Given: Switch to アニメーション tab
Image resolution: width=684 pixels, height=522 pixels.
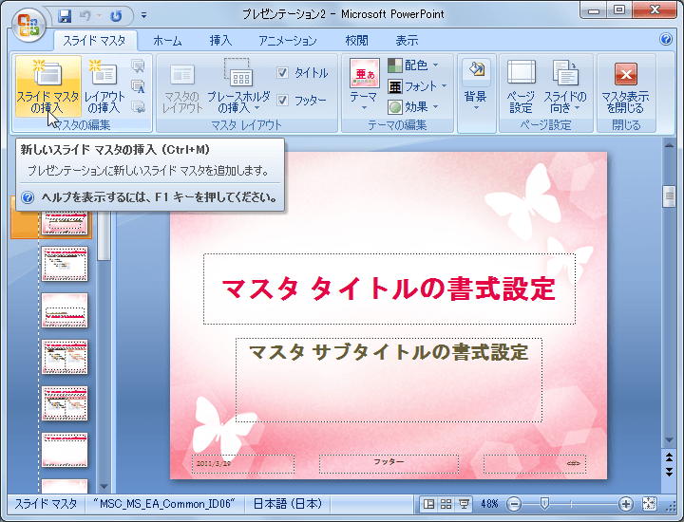Looking at the screenshot, I should pos(288,41).
